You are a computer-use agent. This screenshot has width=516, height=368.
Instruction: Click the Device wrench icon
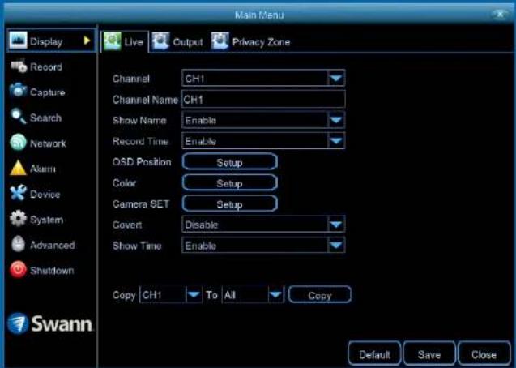tap(18, 193)
